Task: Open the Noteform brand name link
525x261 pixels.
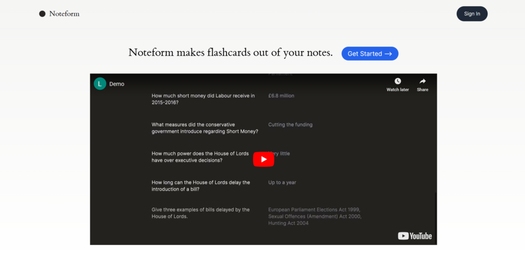Action: tap(64, 14)
